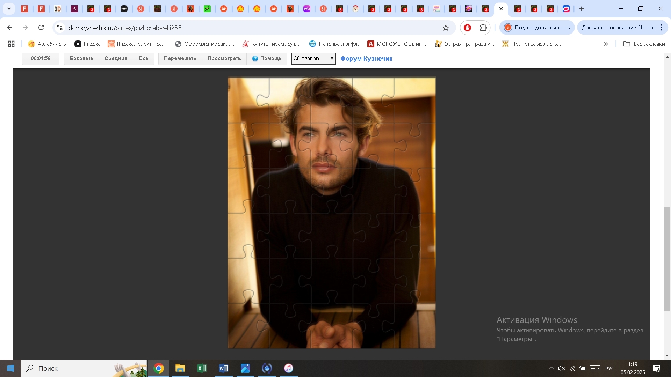This screenshot has height=377, width=671.
Task: Open the 30 пазлов piece-count dropdown
Action: point(313,58)
